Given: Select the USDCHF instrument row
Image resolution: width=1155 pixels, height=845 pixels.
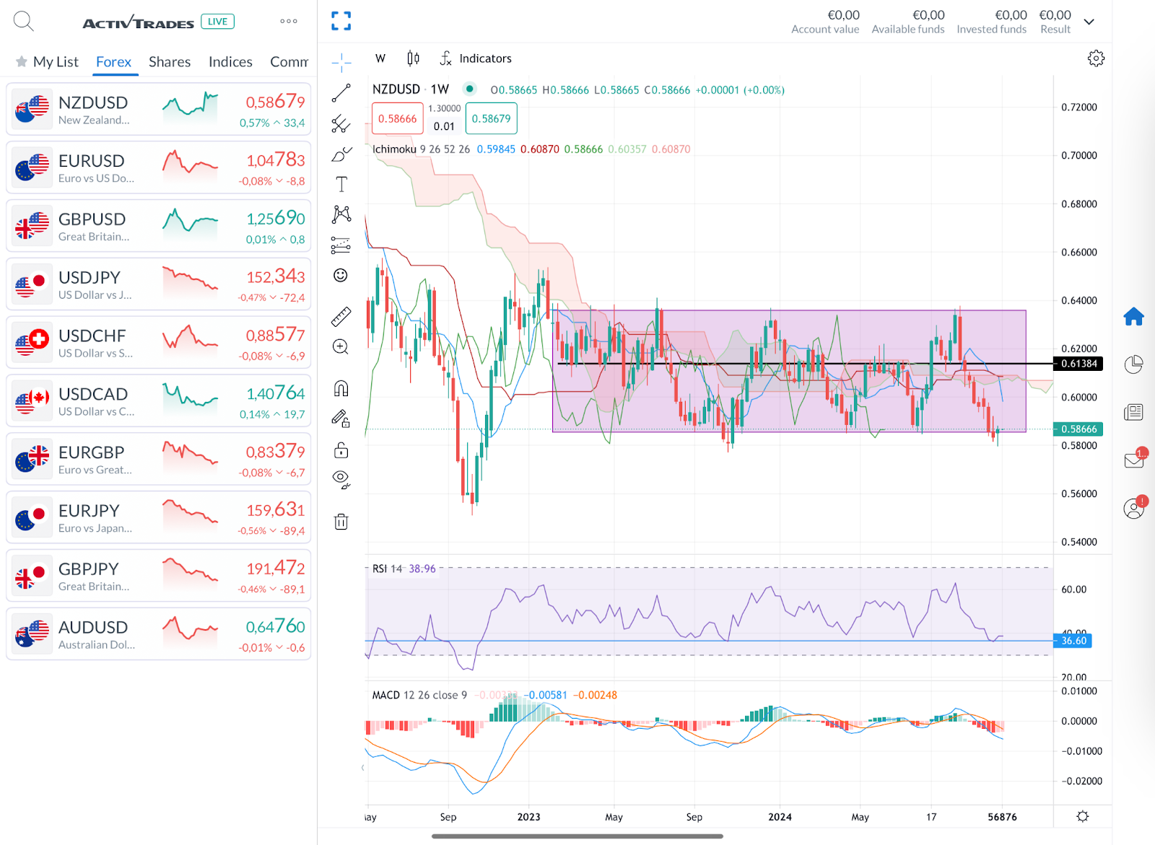Looking at the screenshot, I should point(159,343).
